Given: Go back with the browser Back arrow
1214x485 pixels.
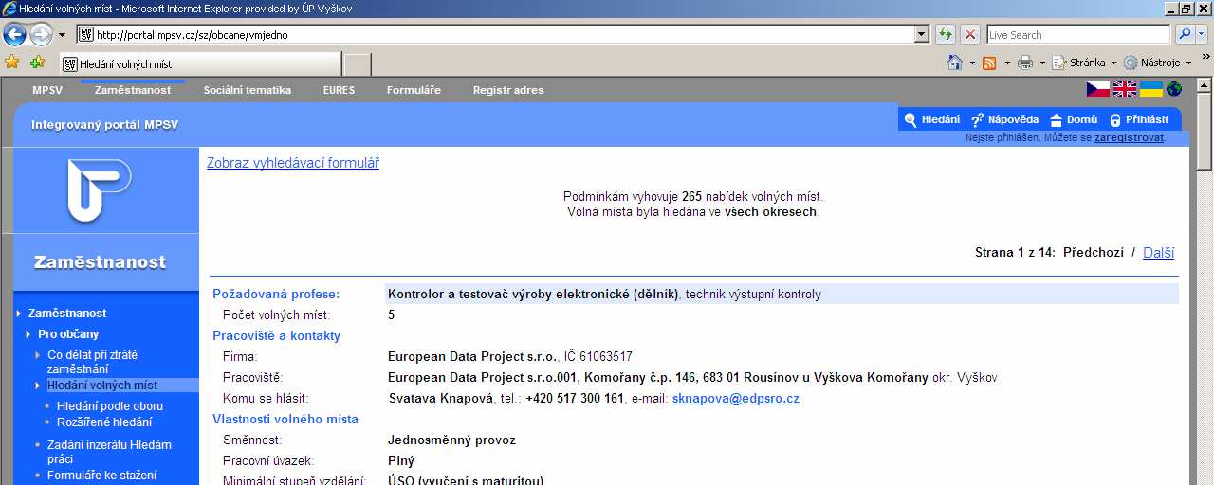Looking at the screenshot, I should 14,35.
